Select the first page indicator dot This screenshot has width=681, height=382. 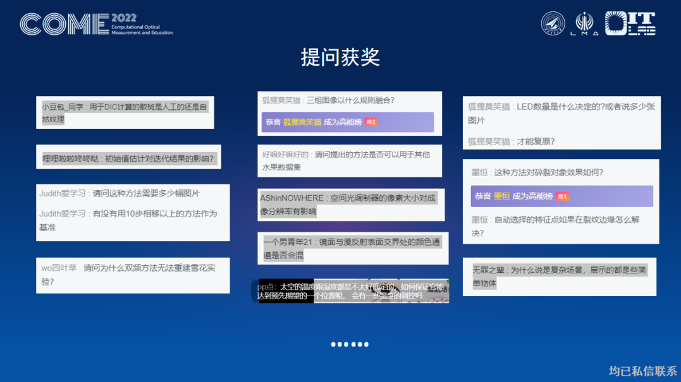333,344
